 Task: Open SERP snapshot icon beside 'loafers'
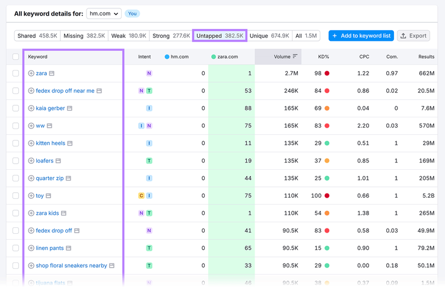[58, 161]
